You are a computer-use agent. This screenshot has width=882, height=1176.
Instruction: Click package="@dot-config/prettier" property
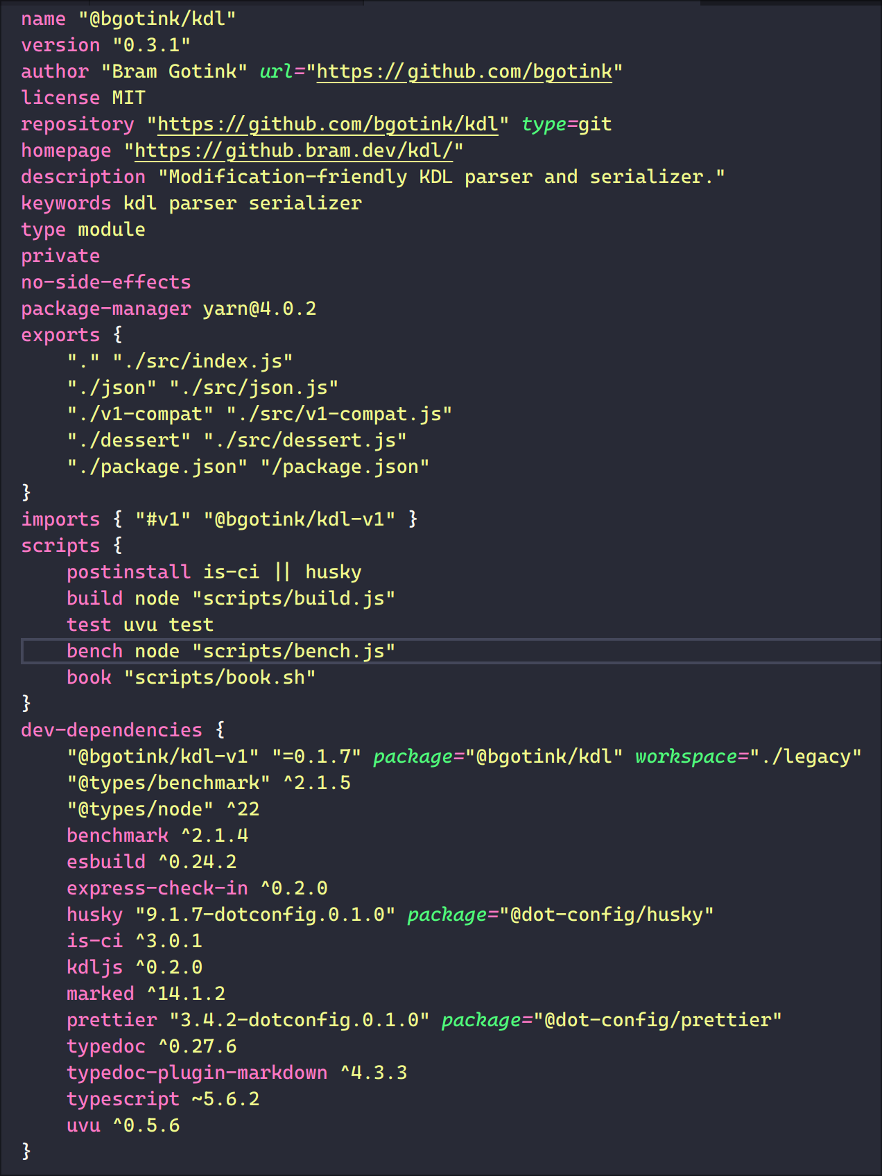(612, 1020)
